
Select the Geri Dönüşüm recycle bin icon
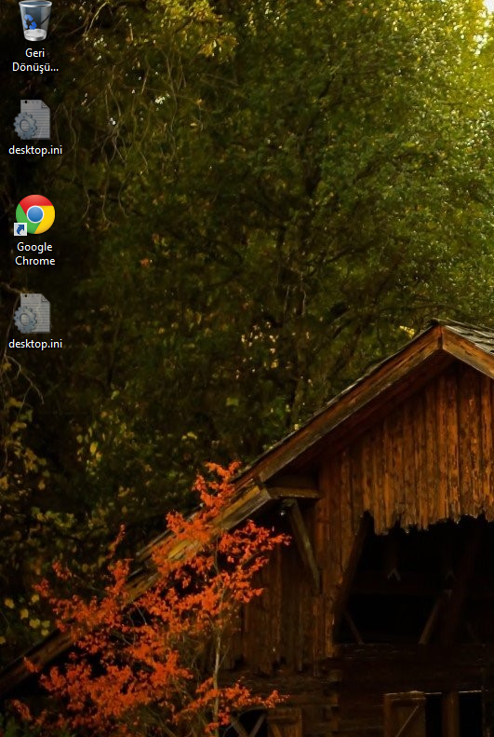35,20
